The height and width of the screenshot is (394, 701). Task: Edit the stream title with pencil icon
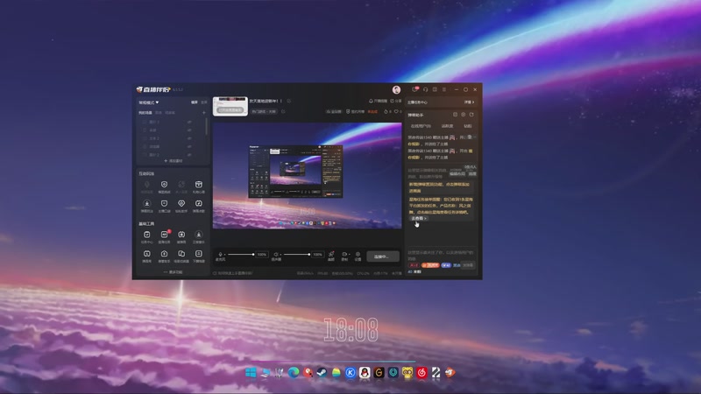[289, 101]
